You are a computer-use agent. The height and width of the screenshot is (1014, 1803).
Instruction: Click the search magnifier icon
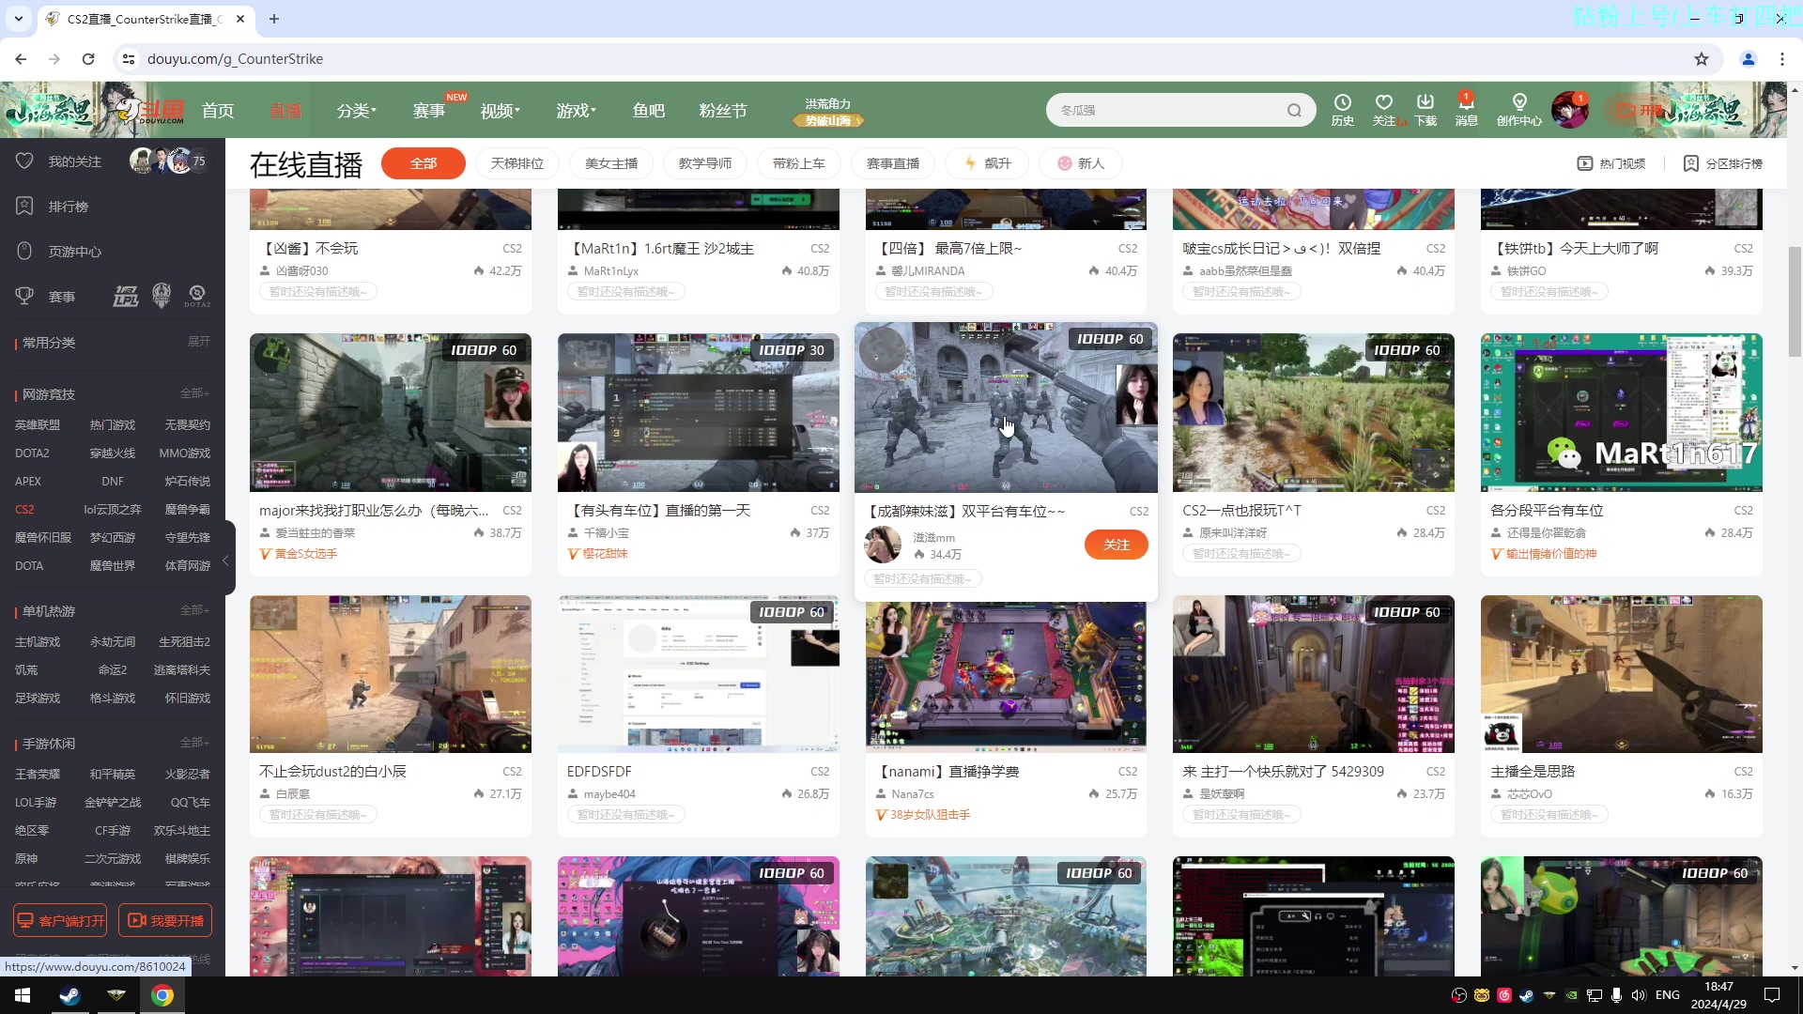coord(1294,111)
